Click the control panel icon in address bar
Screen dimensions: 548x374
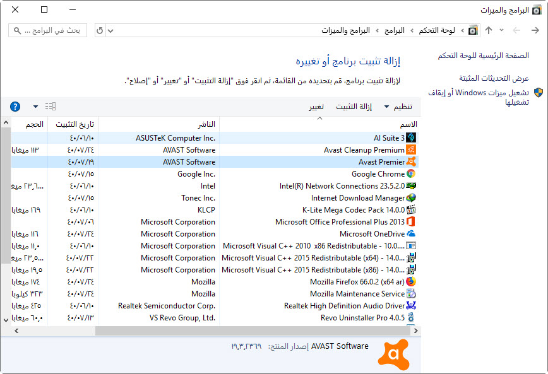tap(473, 30)
